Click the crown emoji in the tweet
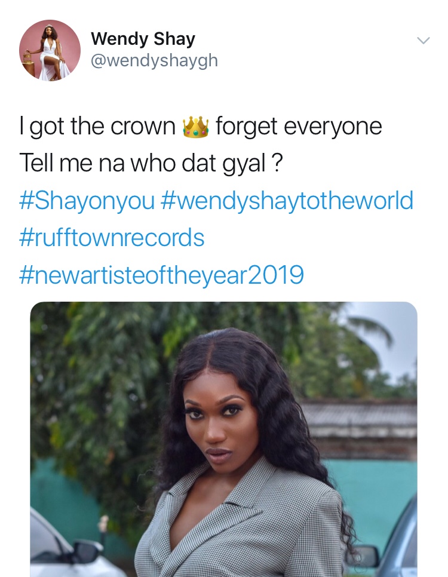Viewport: 448px width, 577px height. 195,127
